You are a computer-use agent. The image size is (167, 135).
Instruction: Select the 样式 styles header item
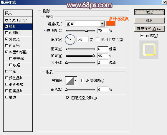(18, 13)
